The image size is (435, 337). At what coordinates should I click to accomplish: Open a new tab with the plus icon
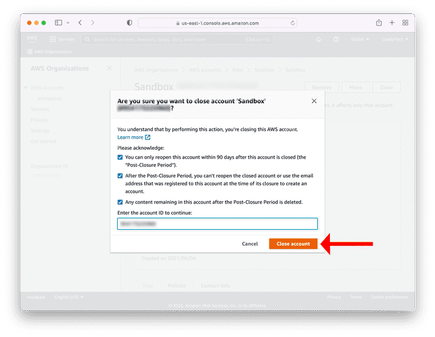coord(391,23)
